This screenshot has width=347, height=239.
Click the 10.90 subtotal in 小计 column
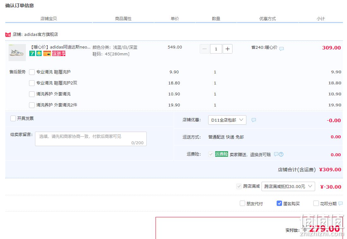(x=335, y=94)
